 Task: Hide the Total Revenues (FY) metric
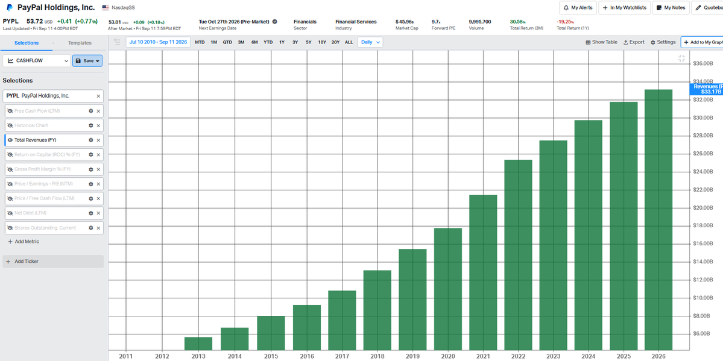coord(10,140)
